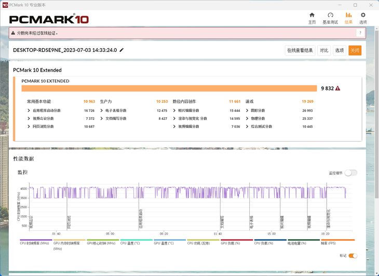The image size is (379, 276).
Task: Open the 基准测试 gauge icon
Action: tap(330, 15)
